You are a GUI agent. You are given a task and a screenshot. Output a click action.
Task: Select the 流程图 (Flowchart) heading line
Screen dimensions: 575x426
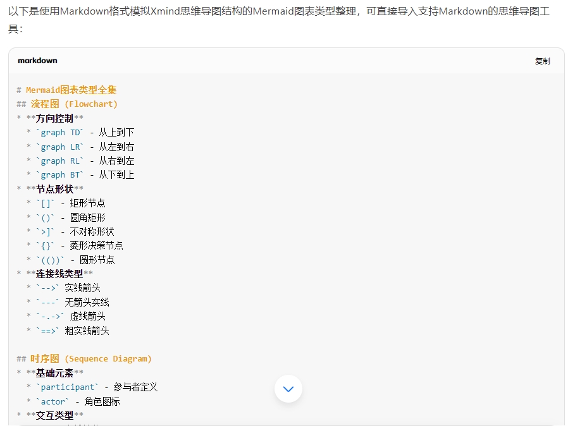pyautogui.click(x=67, y=104)
